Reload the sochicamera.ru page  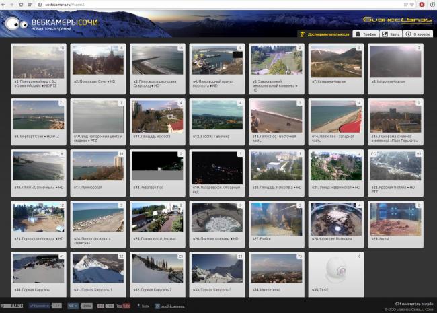[21, 5]
